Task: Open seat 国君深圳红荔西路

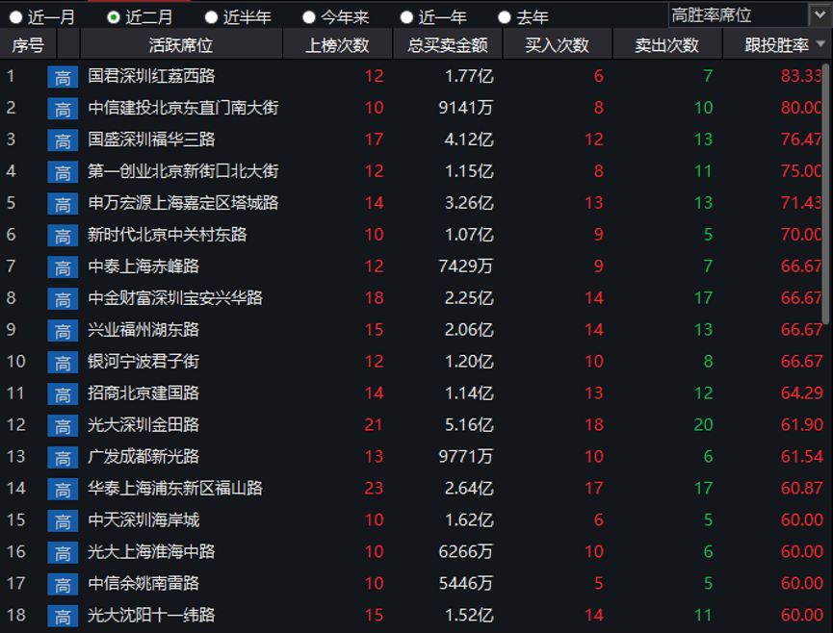Action: 151,76
